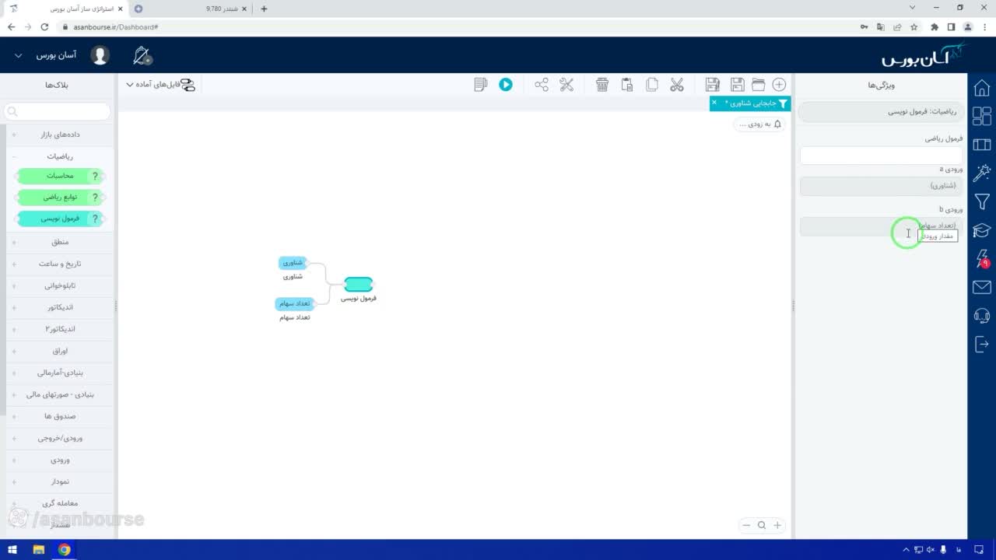Toggle the muted notification bell in header
This screenshot has width=996, height=560.
pos(142,55)
